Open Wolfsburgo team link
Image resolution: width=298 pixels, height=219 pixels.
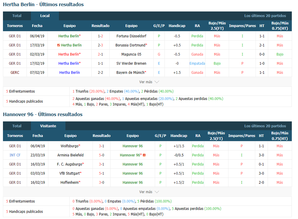coord(69,146)
